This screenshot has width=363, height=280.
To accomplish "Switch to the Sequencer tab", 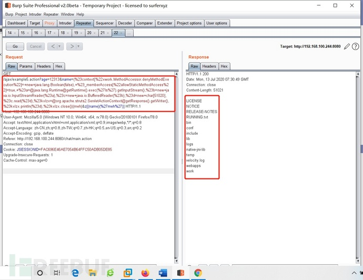I will 105,23.
